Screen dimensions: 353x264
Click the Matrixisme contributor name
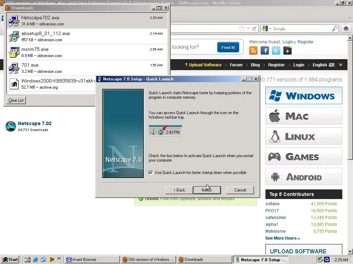click(275, 231)
